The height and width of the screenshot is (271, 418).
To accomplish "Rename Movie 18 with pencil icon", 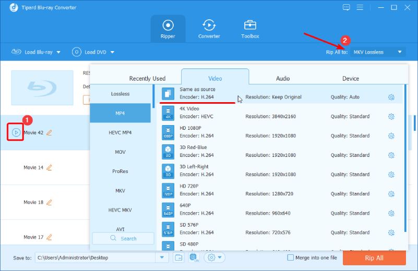I will (x=50, y=202).
